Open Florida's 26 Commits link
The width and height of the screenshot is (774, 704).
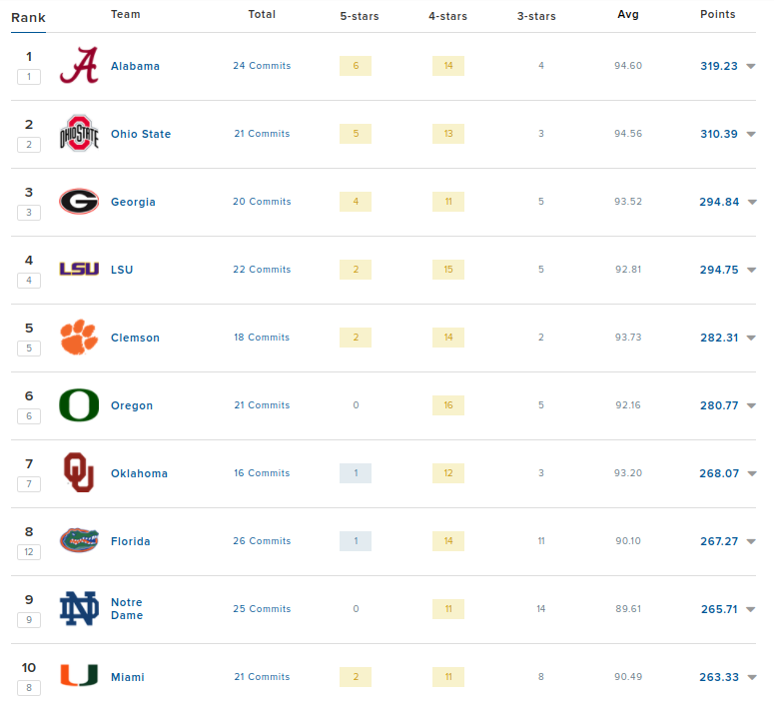coord(262,541)
